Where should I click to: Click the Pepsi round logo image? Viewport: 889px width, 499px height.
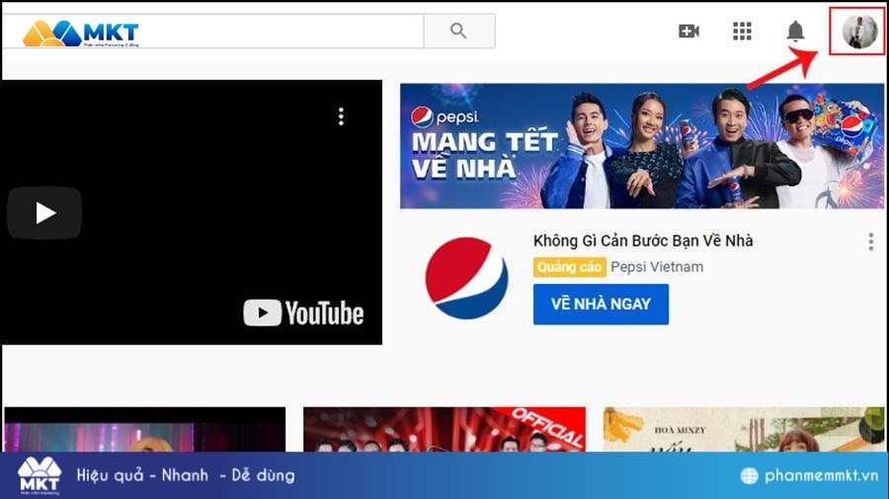click(466, 278)
